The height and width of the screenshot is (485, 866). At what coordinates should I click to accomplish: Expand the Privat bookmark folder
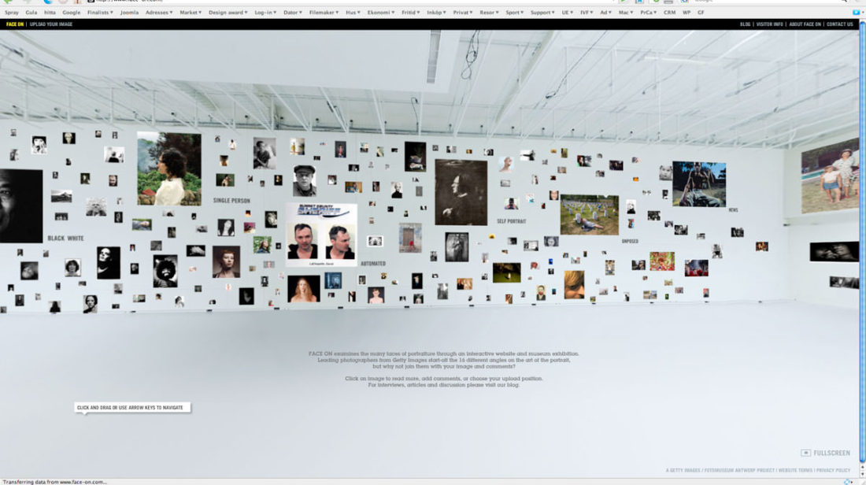(x=463, y=12)
